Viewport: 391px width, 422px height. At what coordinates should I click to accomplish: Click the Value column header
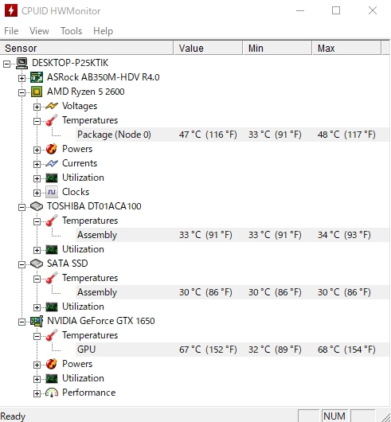tap(208, 49)
